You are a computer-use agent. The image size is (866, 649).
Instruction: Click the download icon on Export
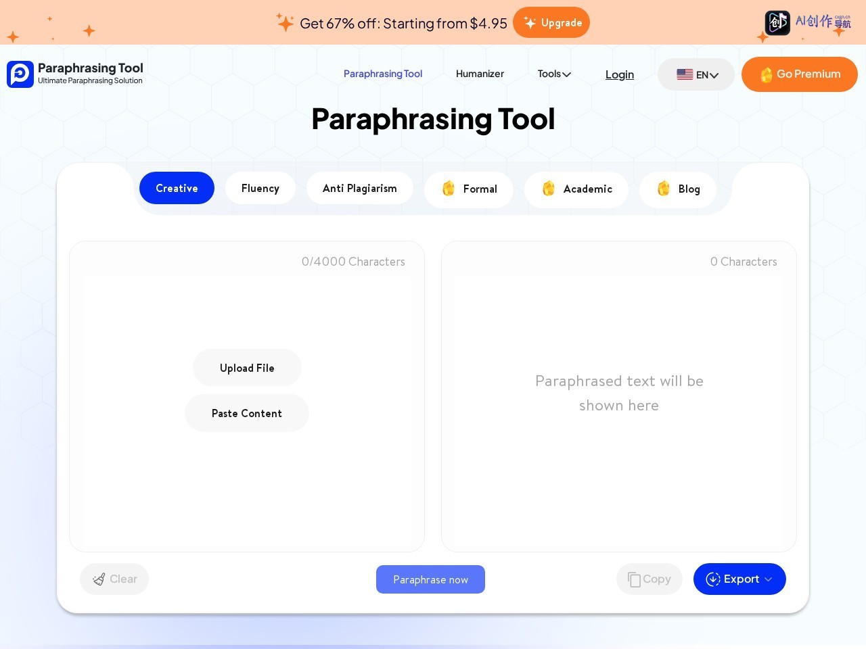(713, 579)
